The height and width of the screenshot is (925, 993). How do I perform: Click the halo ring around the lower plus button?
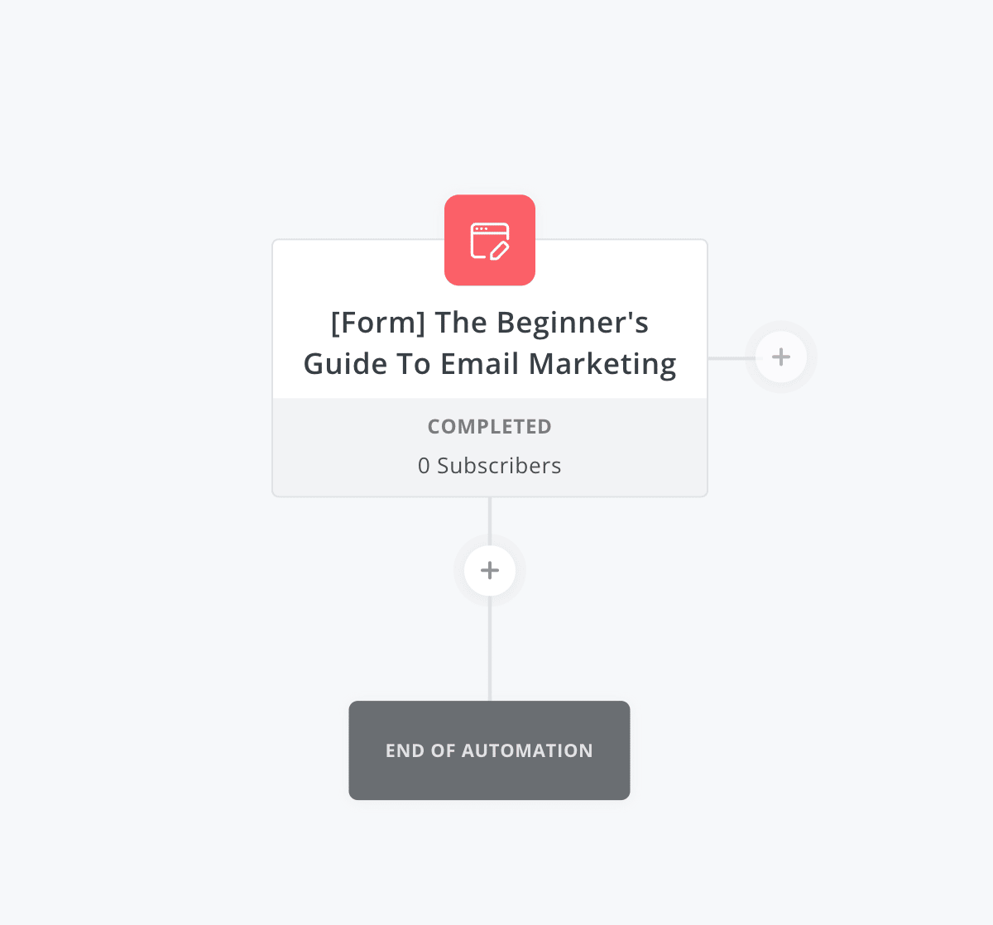(x=490, y=601)
